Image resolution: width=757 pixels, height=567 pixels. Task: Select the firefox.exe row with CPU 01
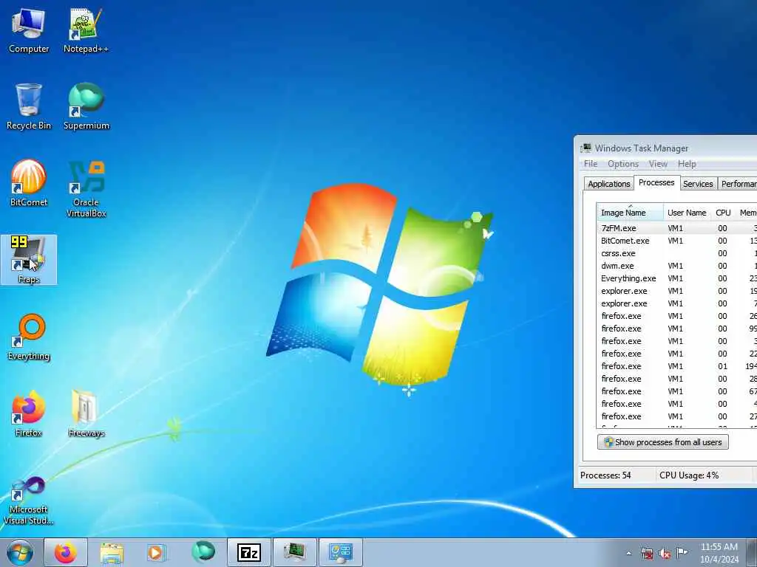click(677, 366)
